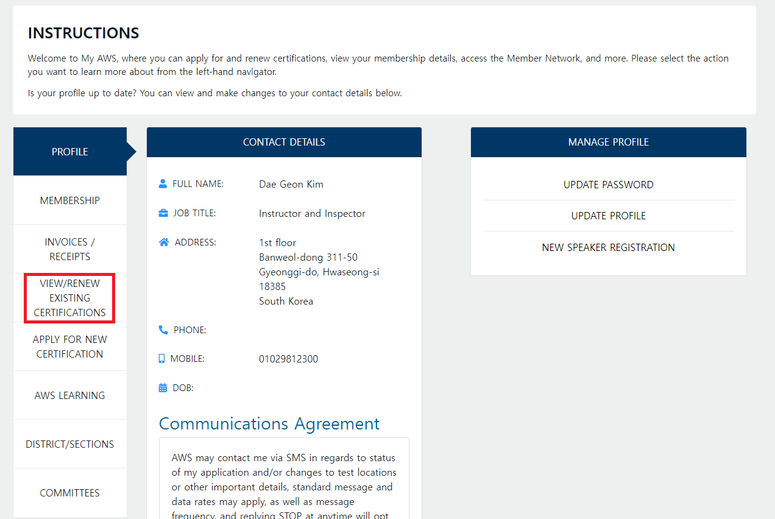Click the mobile number 01029812300
Image resolution: width=775 pixels, height=519 pixels.
click(x=288, y=359)
